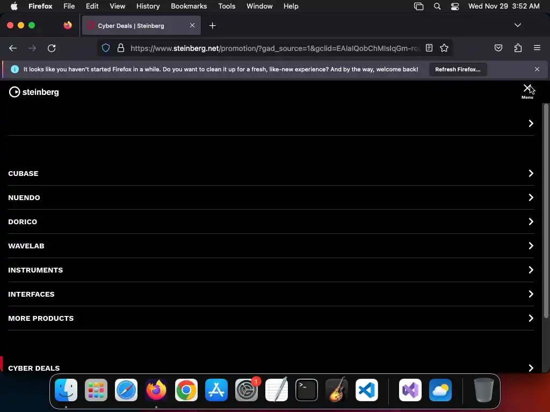The height and width of the screenshot is (412, 550).
Task: Open Control Center in menu bar
Action: (x=454, y=6)
